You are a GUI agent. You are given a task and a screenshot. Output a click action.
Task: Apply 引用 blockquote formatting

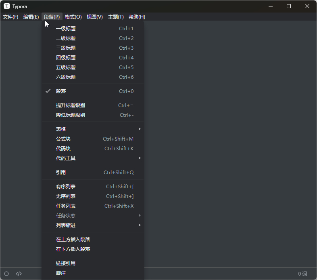tap(93, 173)
